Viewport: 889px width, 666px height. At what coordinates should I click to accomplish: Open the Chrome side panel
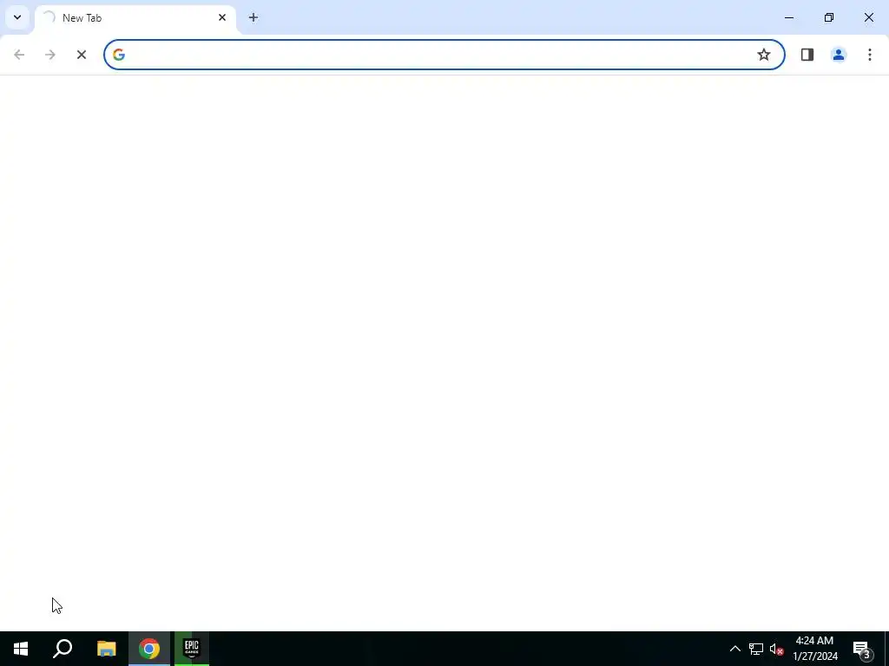[x=807, y=55]
